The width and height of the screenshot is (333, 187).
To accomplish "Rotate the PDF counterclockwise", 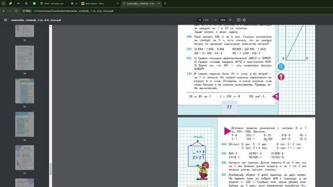I will point(244,20).
